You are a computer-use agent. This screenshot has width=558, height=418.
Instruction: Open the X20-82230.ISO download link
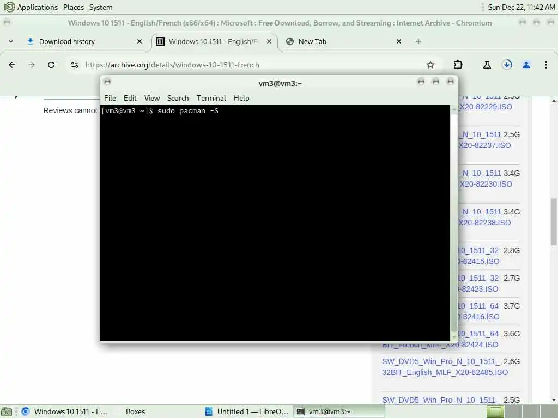tap(486, 184)
